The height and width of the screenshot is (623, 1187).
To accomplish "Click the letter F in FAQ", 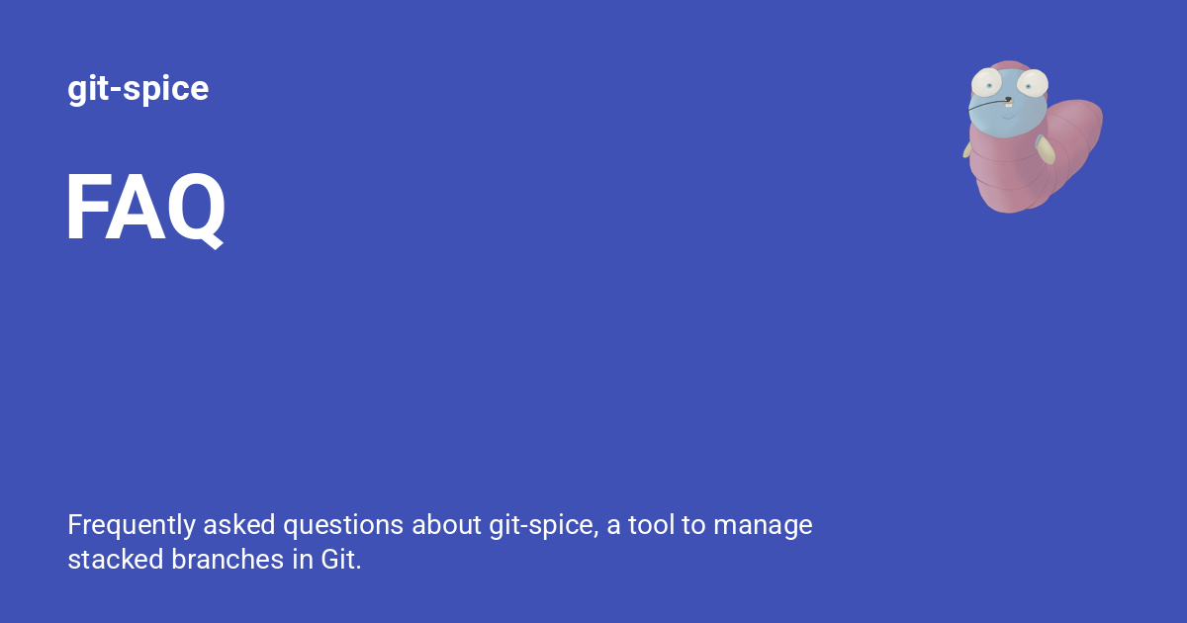I will 87,209.
